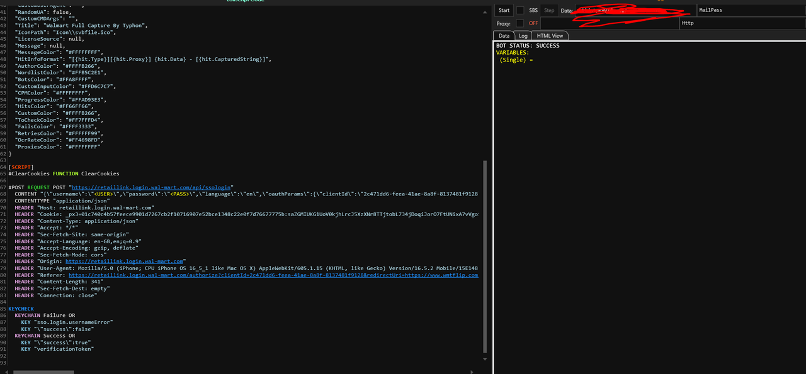
Task: Click the KEY "sso.login.usernameError" line
Action: (67, 322)
